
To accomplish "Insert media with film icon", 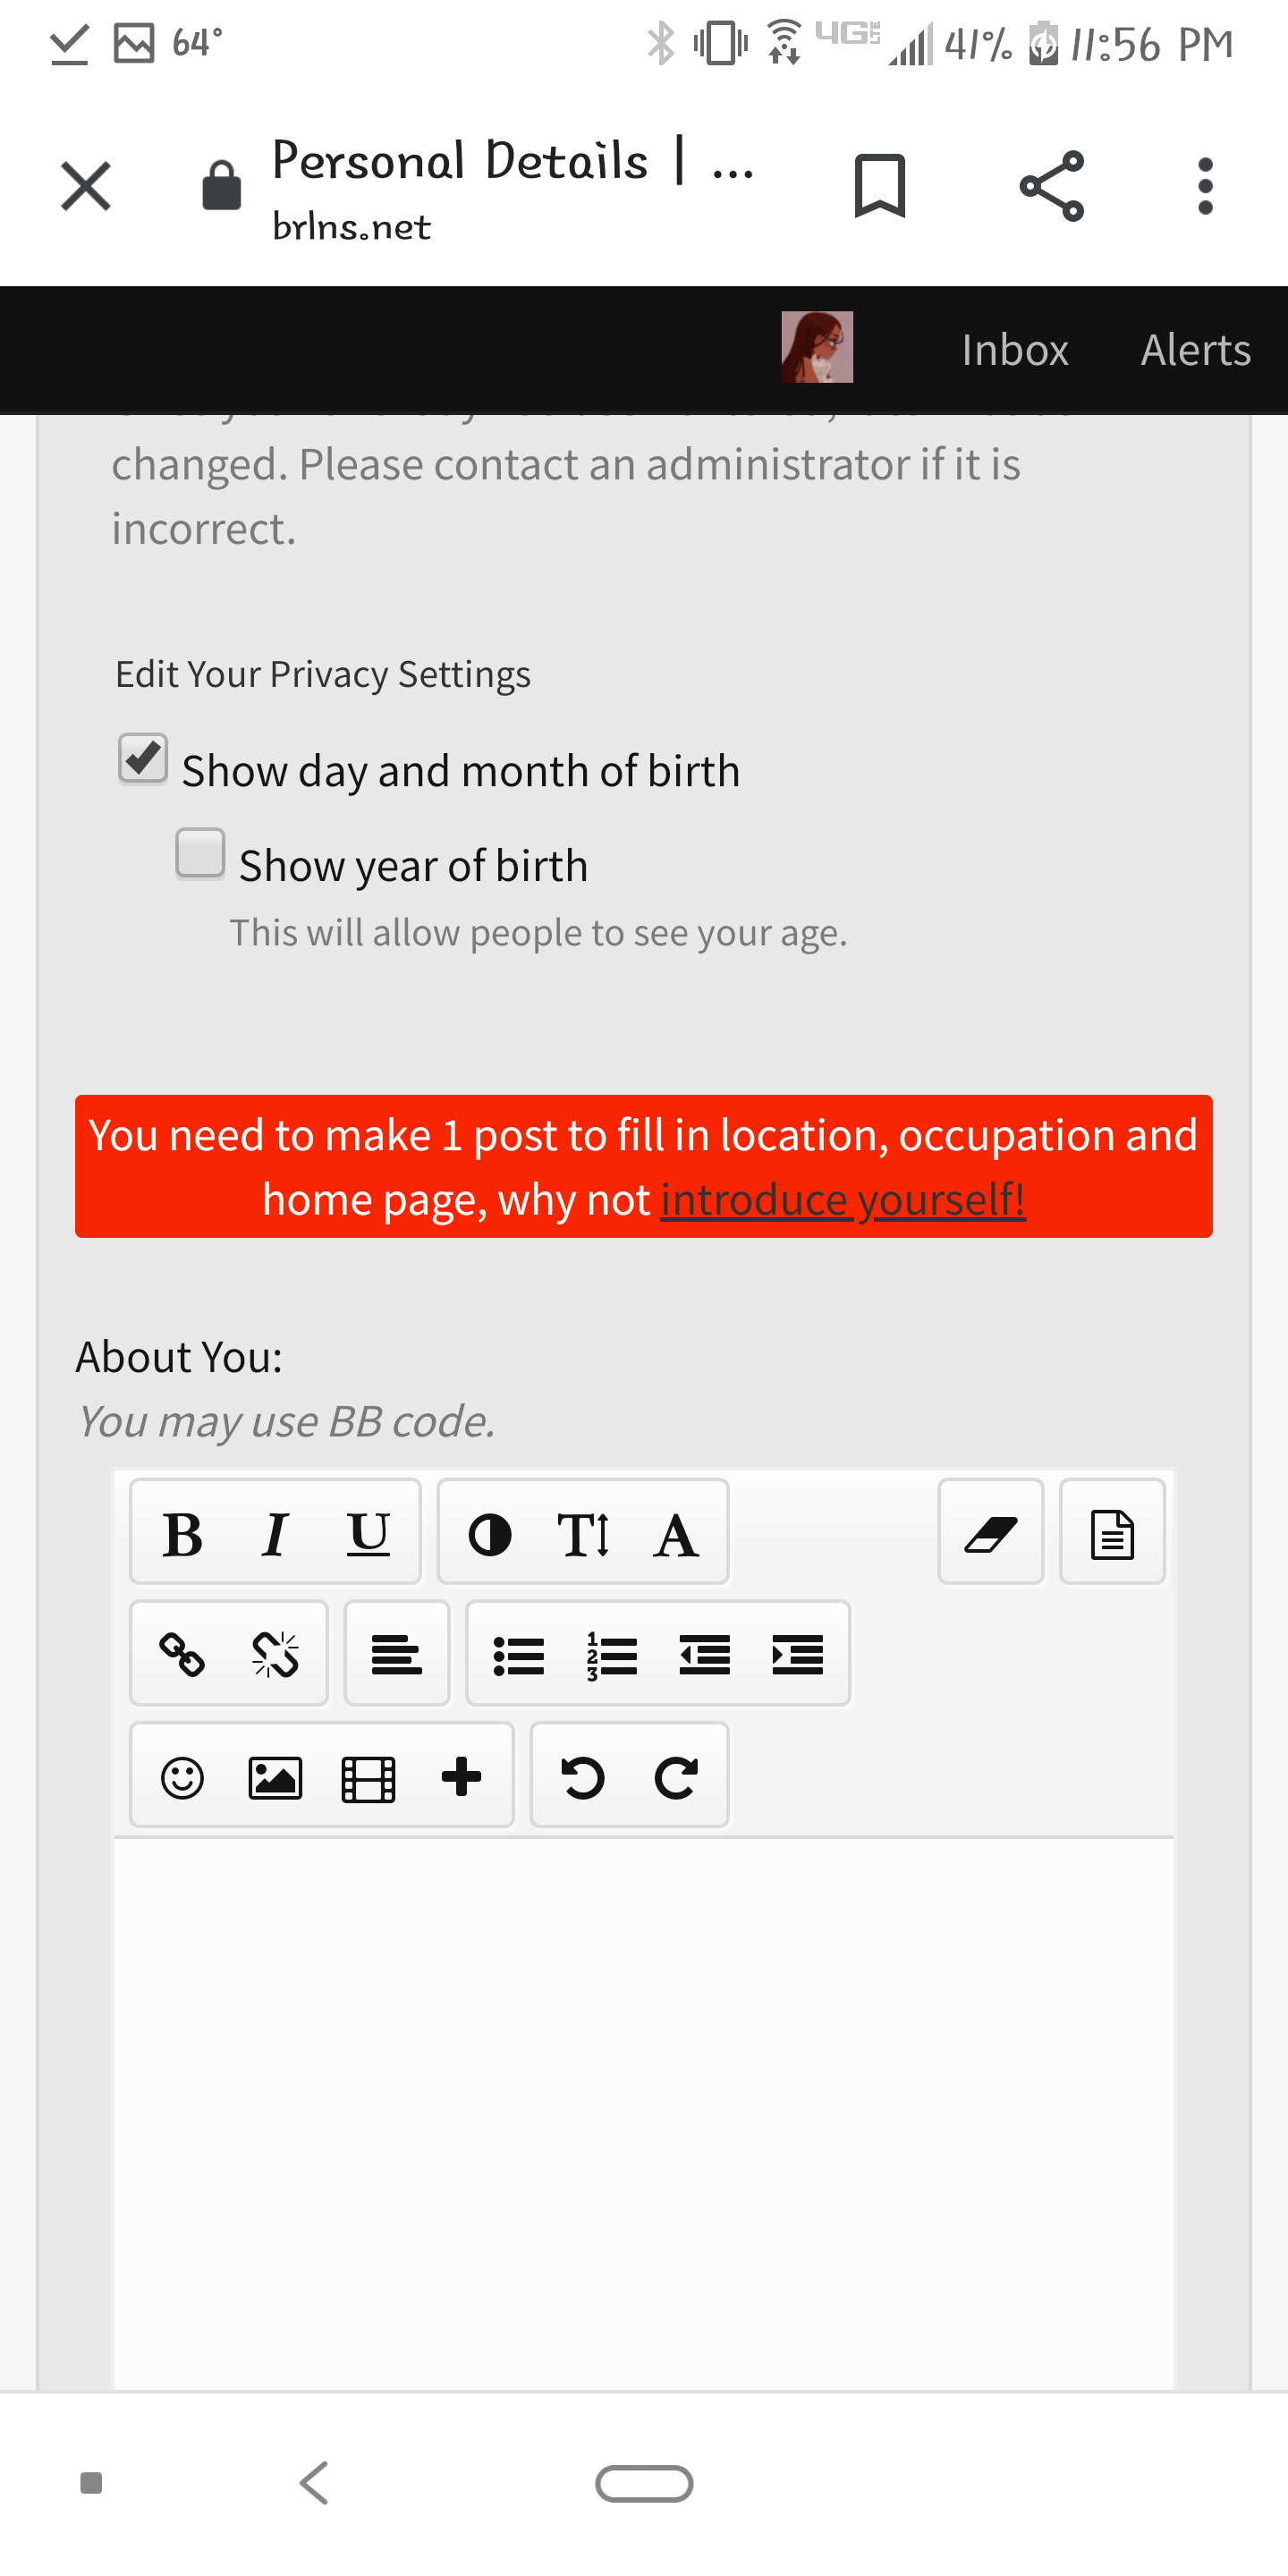I will point(368,1777).
